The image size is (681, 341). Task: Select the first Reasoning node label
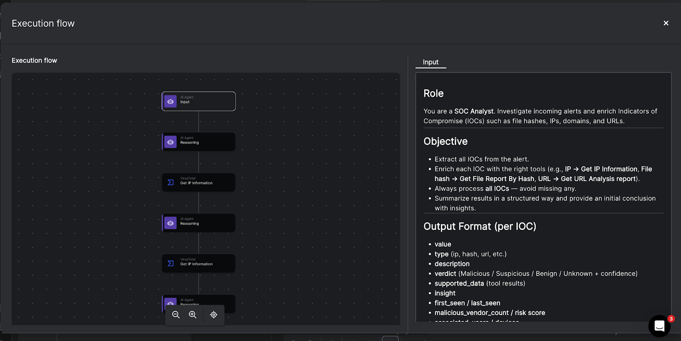coord(189,142)
